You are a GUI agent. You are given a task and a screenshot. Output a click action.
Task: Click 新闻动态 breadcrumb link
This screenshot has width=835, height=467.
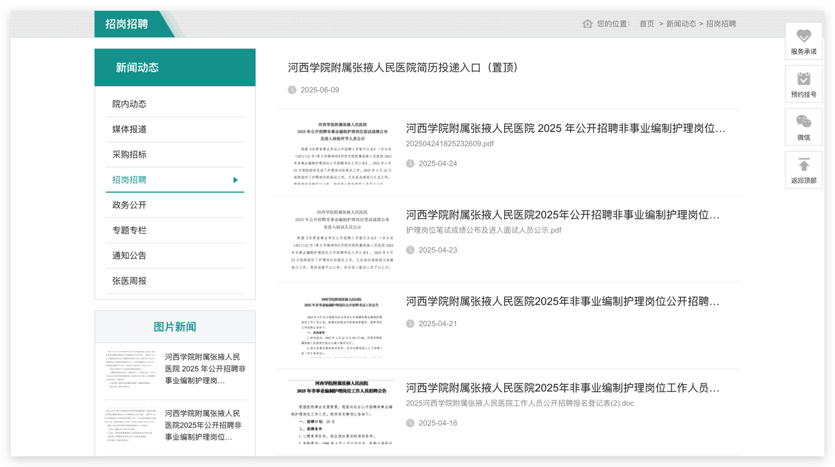point(681,24)
